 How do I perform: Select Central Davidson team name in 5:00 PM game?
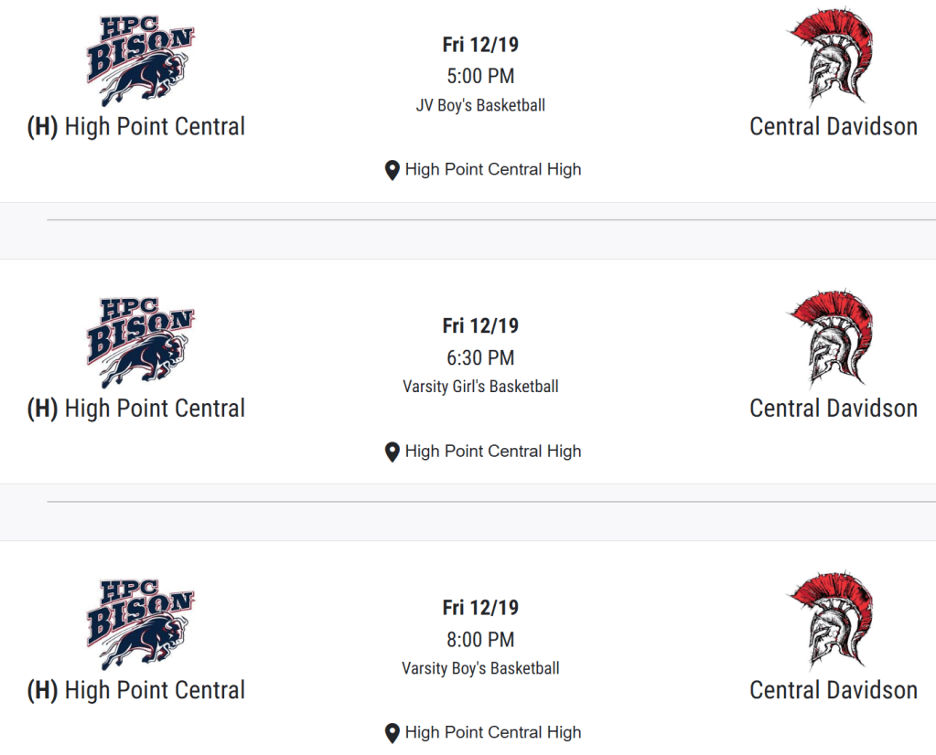(x=834, y=126)
